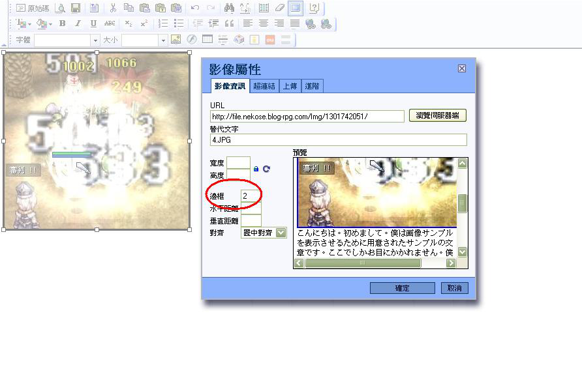Open the replace icon
The width and height of the screenshot is (582, 391).
pos(245,8)
